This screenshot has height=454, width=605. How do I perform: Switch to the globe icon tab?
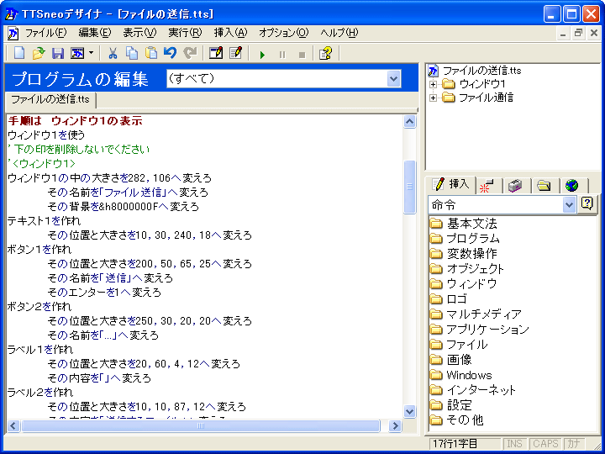(572, 186)
